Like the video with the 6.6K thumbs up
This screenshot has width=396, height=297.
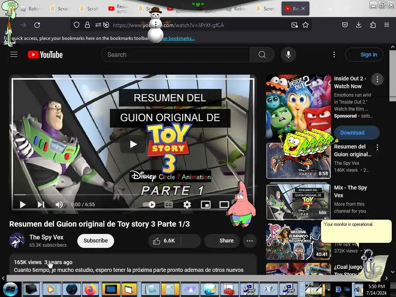click(164, 241)
